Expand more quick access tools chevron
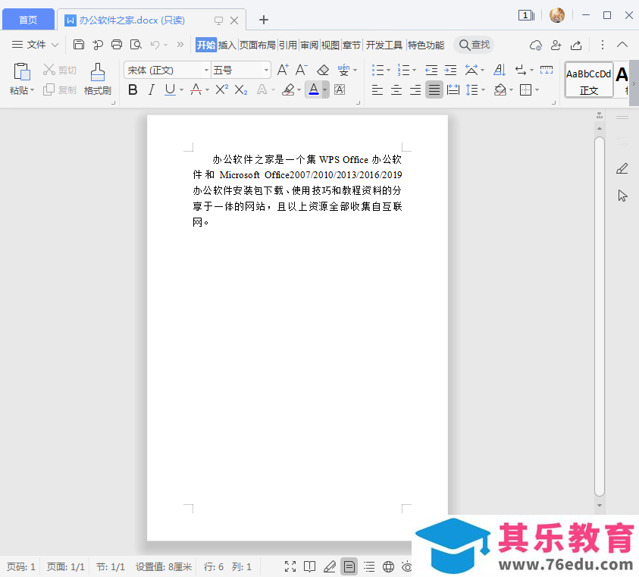This screenshot has width=639, height=577. click(x=180, y=45)
